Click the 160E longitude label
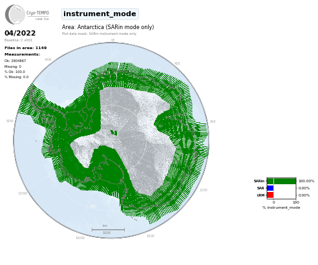The height and width of the screenshot is (265, 318). click(151, 236)
